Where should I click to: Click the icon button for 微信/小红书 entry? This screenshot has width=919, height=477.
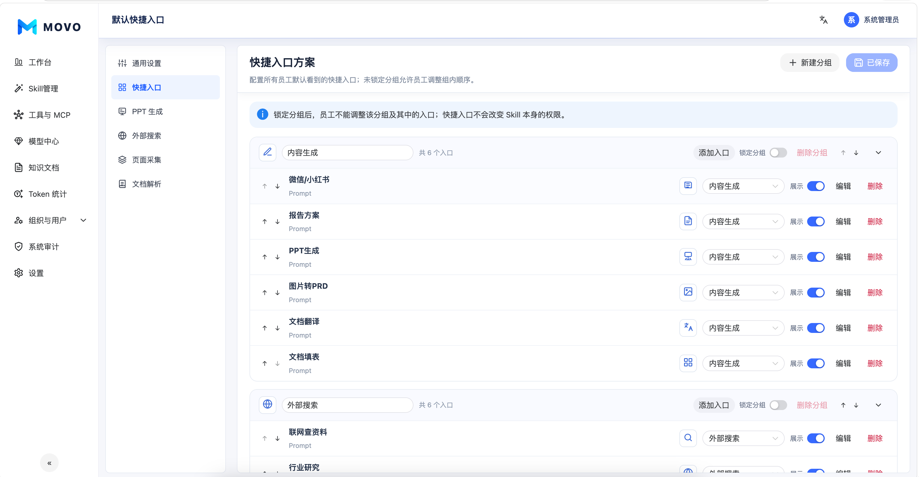pos(688,186)
